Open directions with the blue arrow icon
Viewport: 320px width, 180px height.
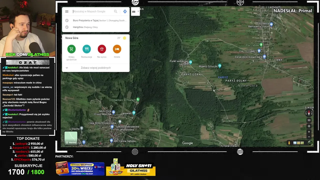point(125,11)
